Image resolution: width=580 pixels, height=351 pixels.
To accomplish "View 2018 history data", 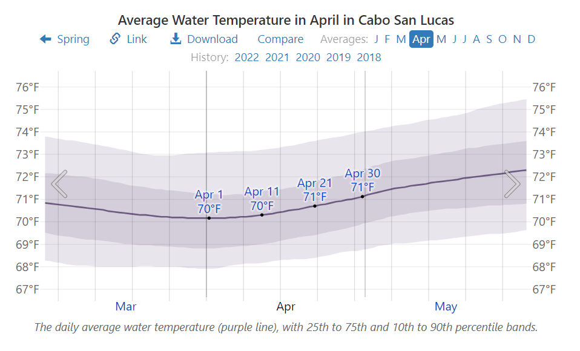I will coord(368,57).
